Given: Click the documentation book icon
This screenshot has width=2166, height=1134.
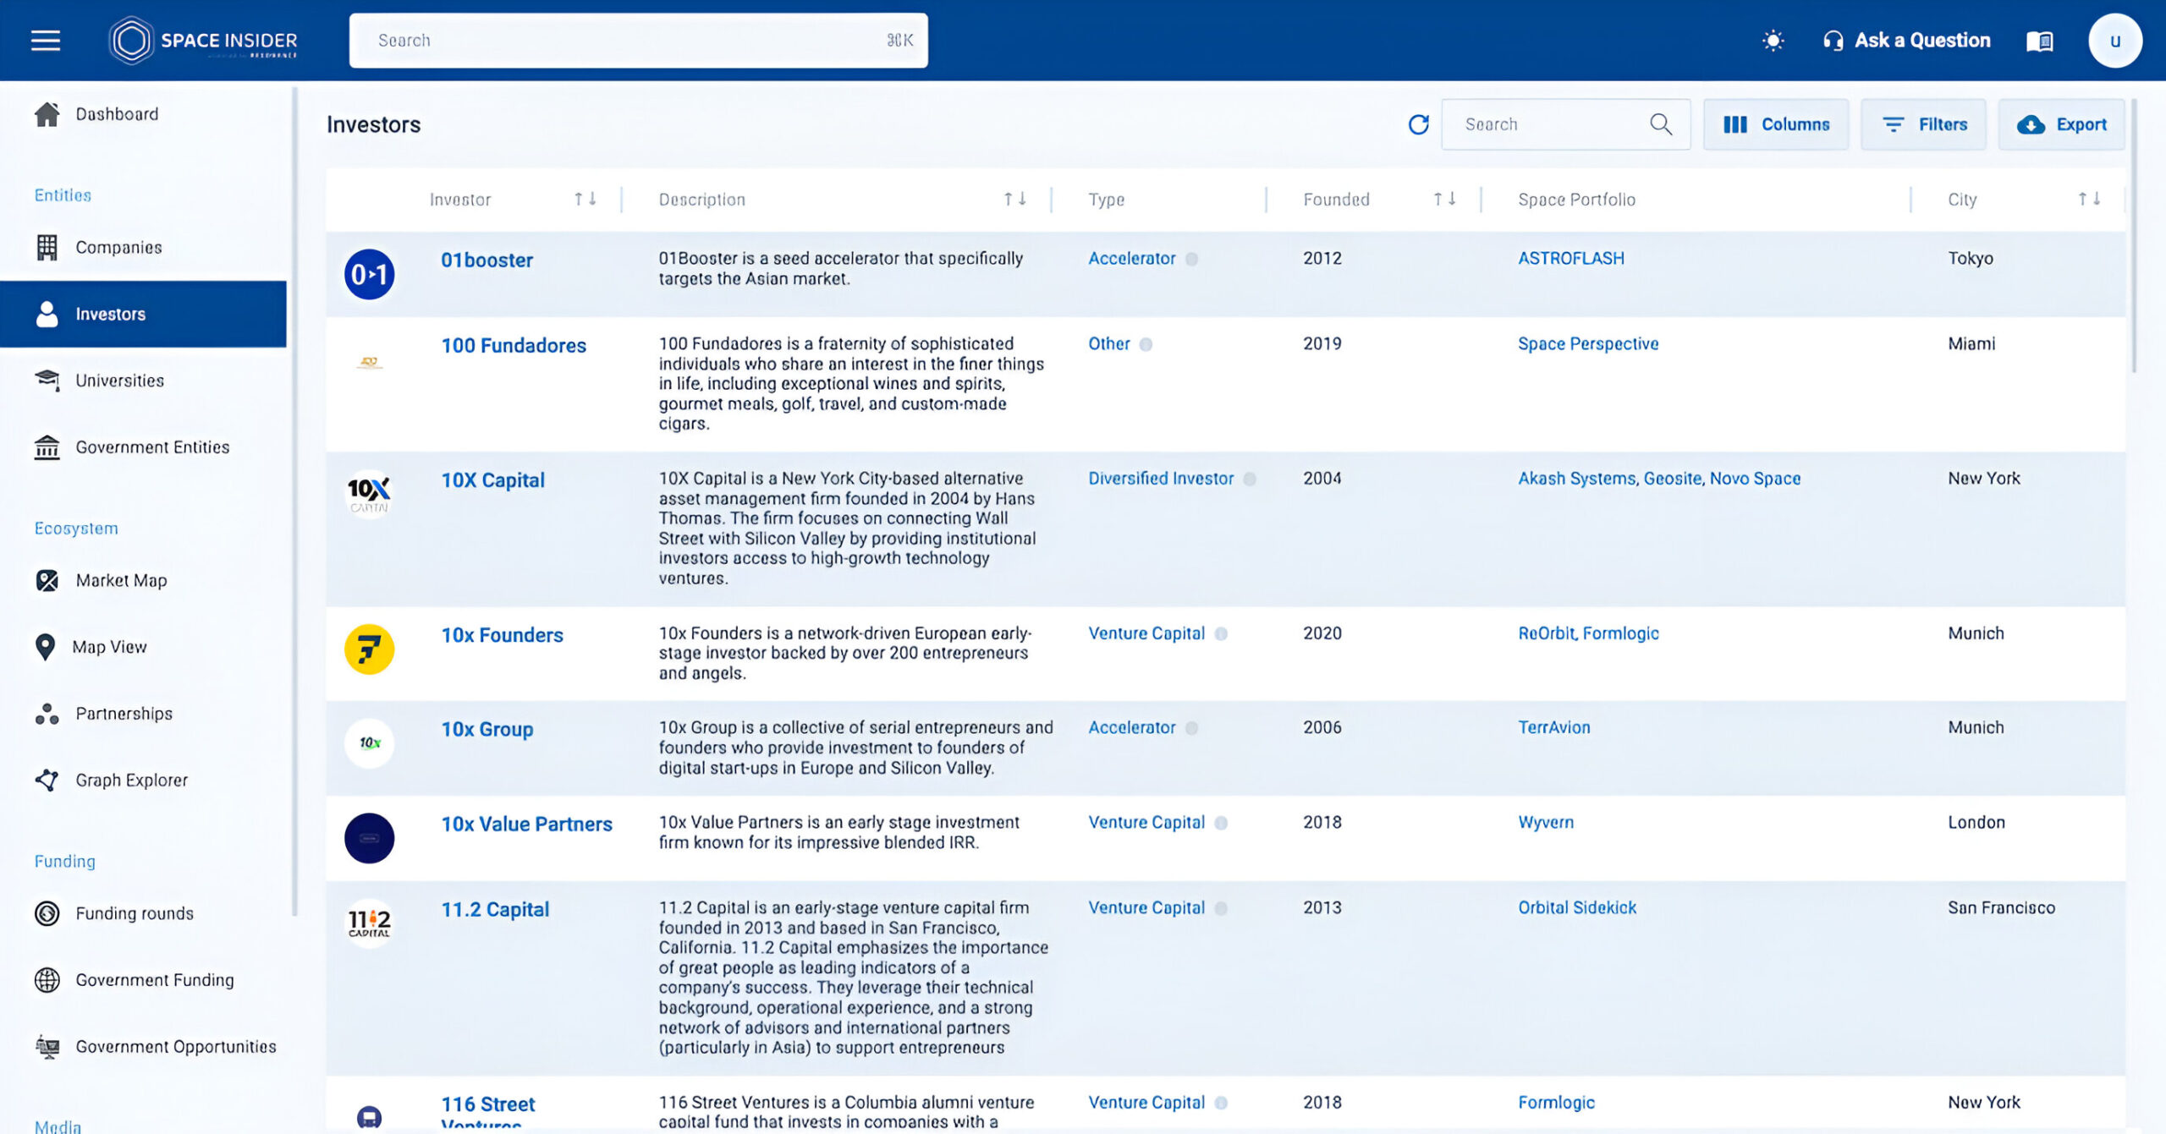Looking at the screenshot, I should pos(2039,41).
